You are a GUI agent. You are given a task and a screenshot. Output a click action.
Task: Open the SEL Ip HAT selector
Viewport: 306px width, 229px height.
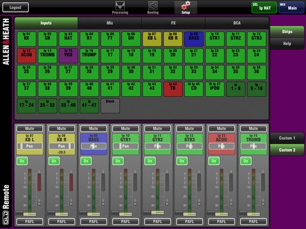click(x=265, y=8)
